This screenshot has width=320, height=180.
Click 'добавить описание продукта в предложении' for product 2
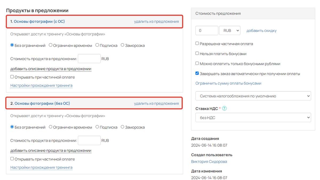[51, 151]
